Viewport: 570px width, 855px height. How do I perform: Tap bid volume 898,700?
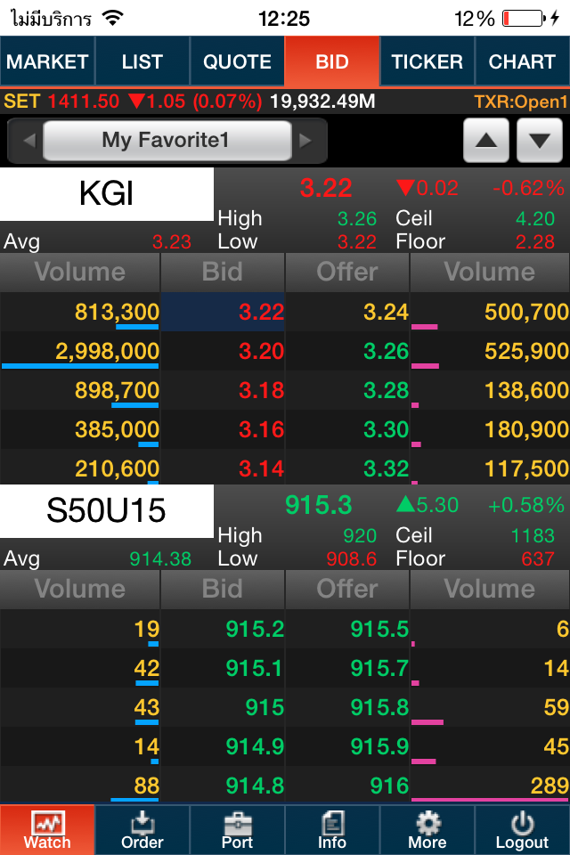tap(118, 390)
